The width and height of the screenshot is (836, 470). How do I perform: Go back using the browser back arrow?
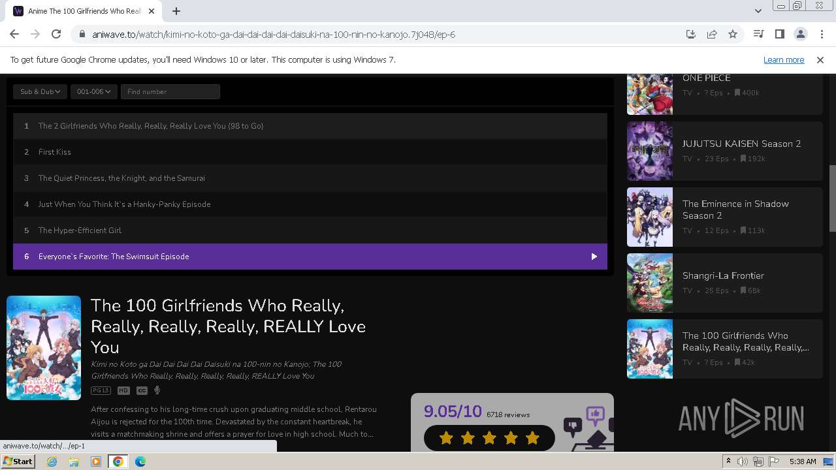(14, 34)
